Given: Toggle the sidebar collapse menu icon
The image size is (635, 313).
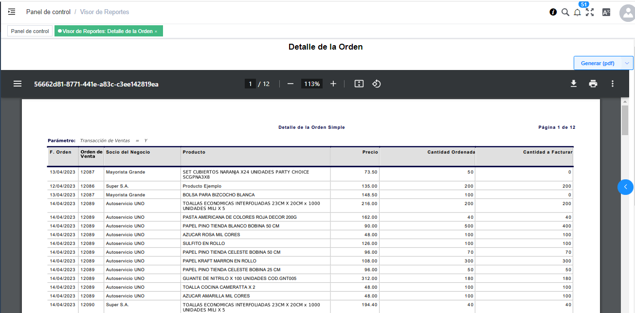Looking at the screenshot, I should tap(12, 12).
